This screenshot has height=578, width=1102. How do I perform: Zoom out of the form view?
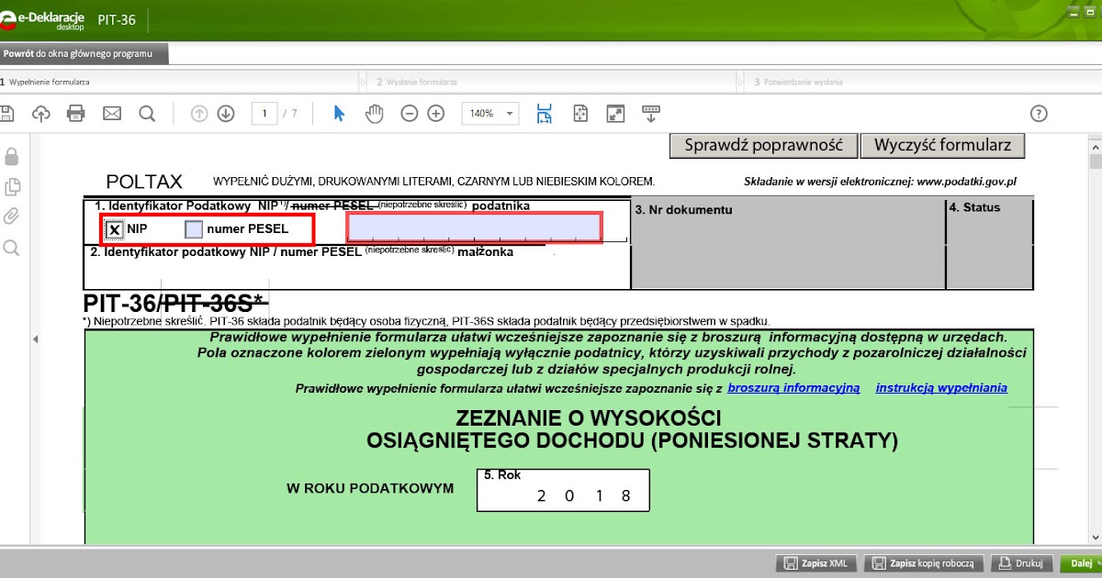[x=408, y=113]
